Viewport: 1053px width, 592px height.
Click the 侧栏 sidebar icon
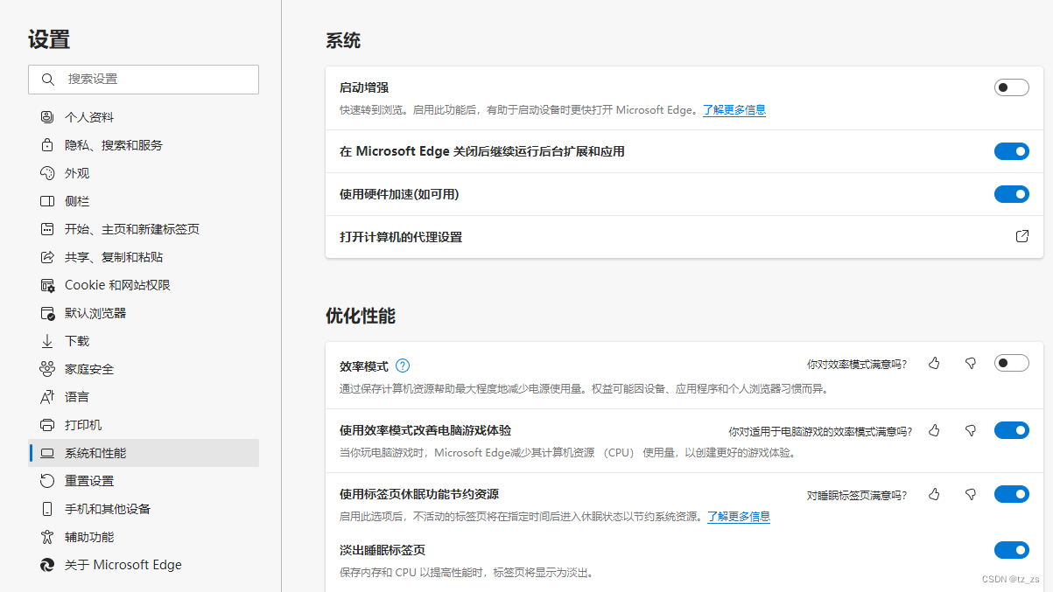coord(47,201)
